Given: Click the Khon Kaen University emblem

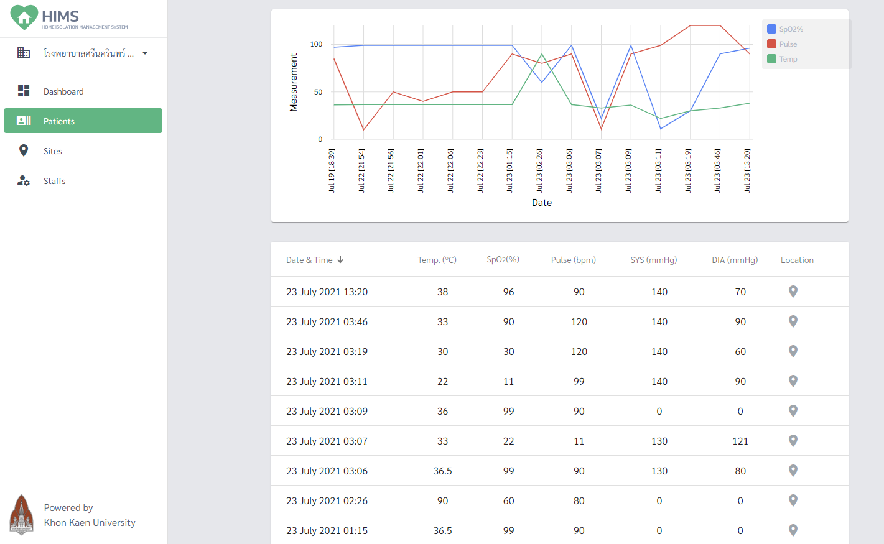Looking at the screenshot, I should click(22, 515).
